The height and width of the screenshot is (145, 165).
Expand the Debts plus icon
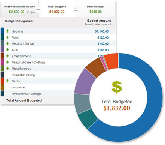[x=8, y=81]
